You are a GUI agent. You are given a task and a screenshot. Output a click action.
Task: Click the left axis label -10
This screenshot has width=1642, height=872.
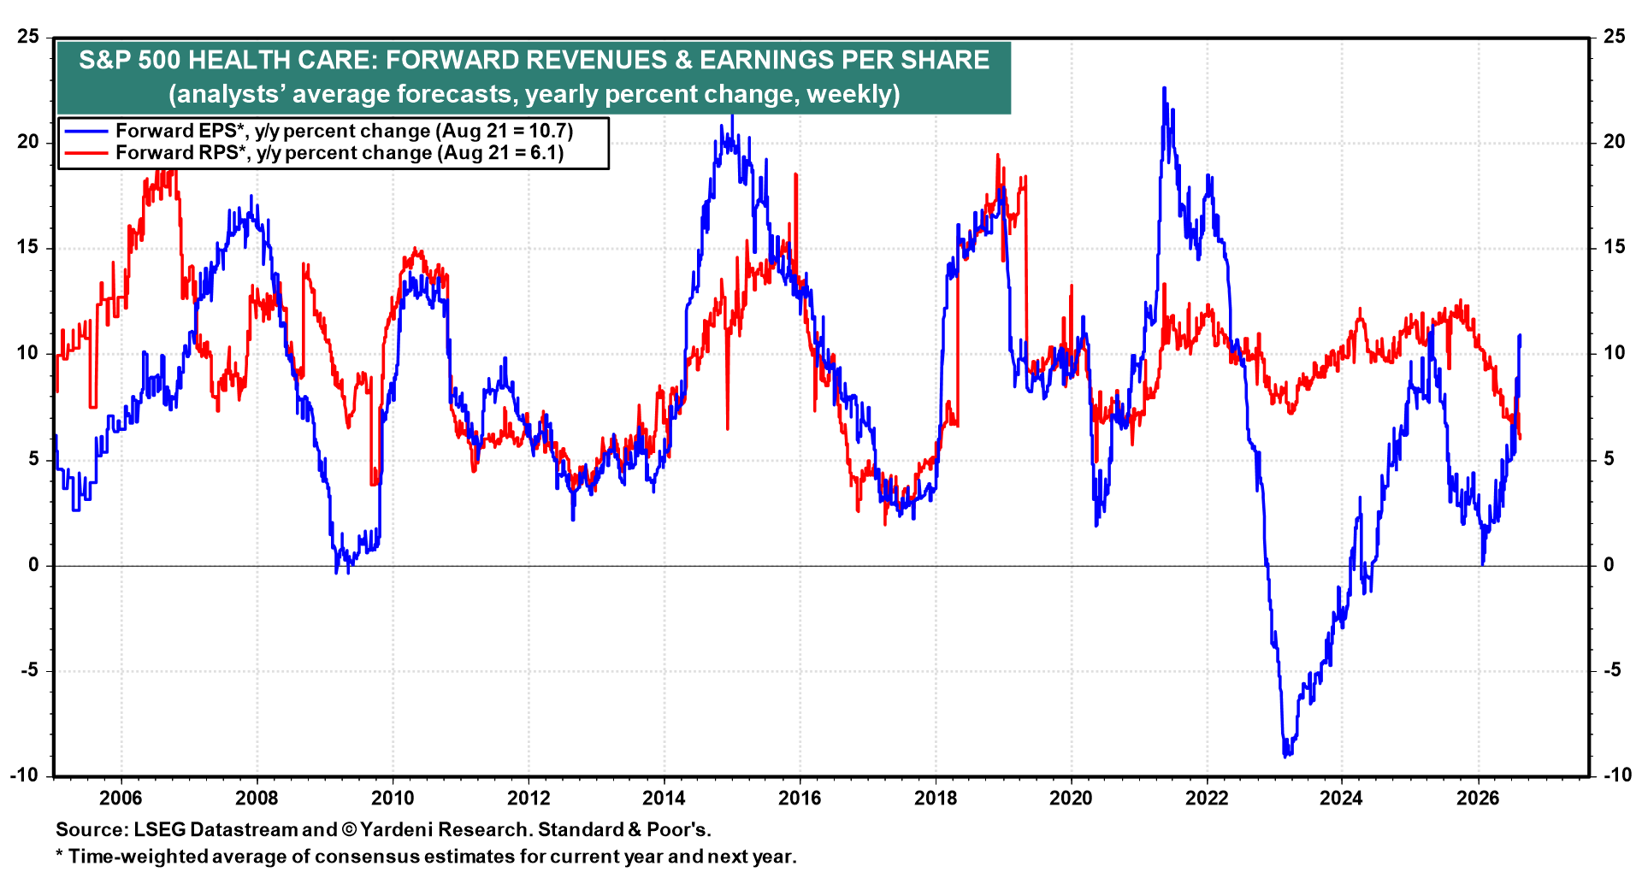pyautogui.click(x=25, y=775)
